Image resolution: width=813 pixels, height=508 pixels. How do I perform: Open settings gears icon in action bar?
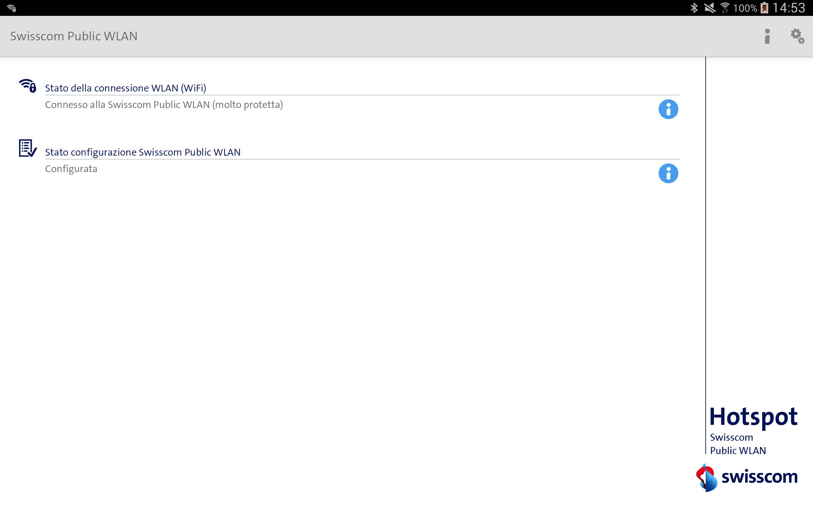[797, 36]
